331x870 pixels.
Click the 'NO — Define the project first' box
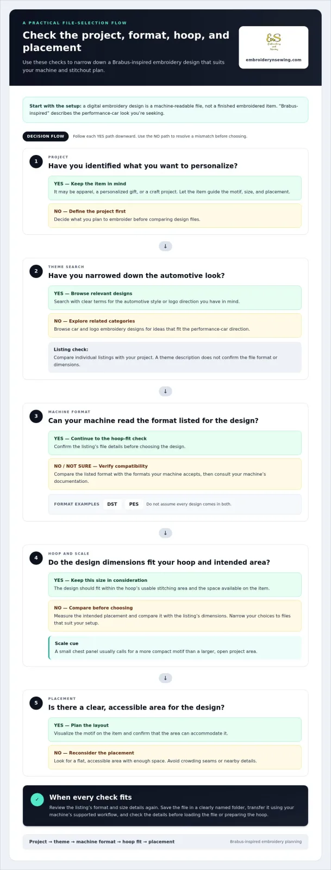(175, 215)
